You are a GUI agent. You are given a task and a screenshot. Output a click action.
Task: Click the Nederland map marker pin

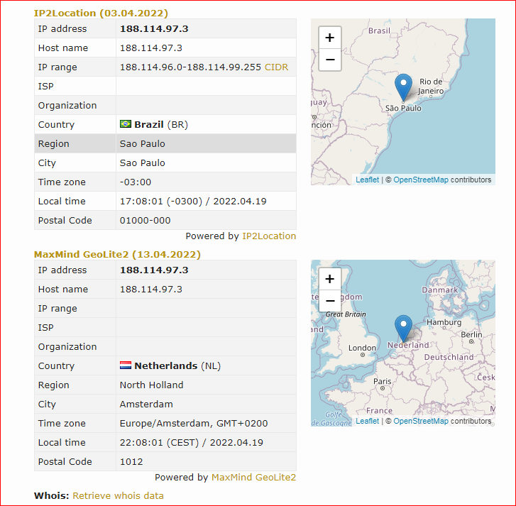(403, 329)
